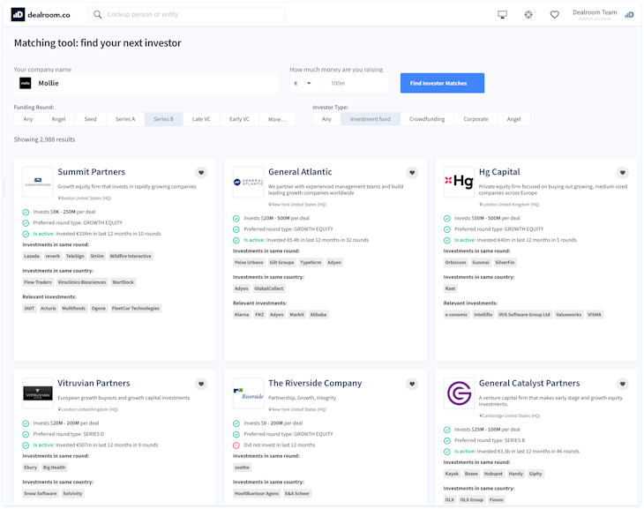Click the dealroom.co logo
This screenshot has height=509, width=644.
point(41,15)
